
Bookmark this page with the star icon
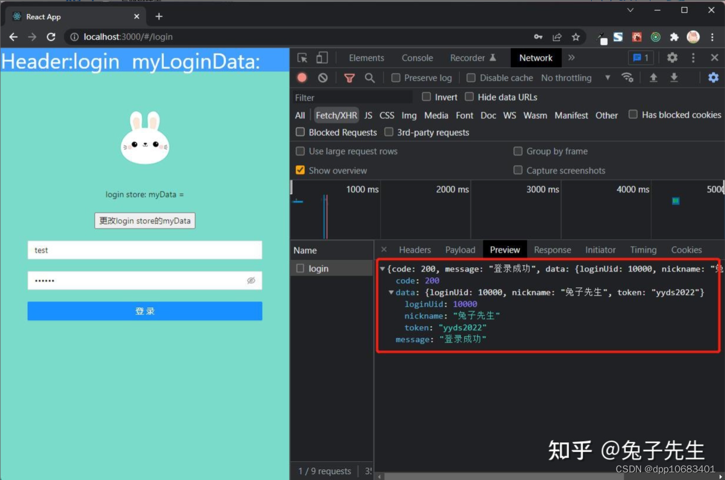[576, 37]
